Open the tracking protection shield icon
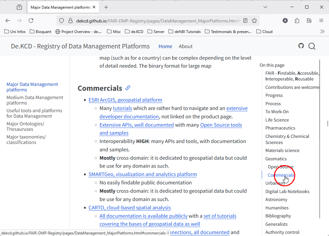The image size is (329, 236). [x=61, y=20]
